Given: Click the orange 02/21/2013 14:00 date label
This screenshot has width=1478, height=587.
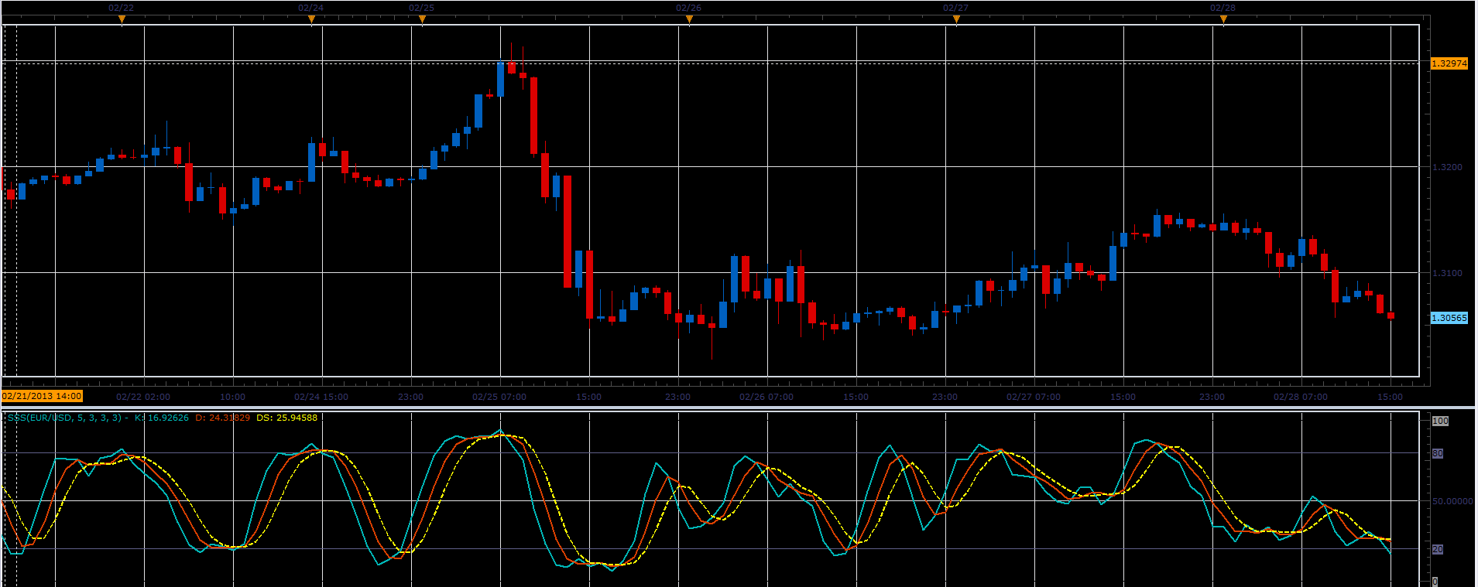Looking at the screenshot, I should pyautogui.click(x=42, y=396).
